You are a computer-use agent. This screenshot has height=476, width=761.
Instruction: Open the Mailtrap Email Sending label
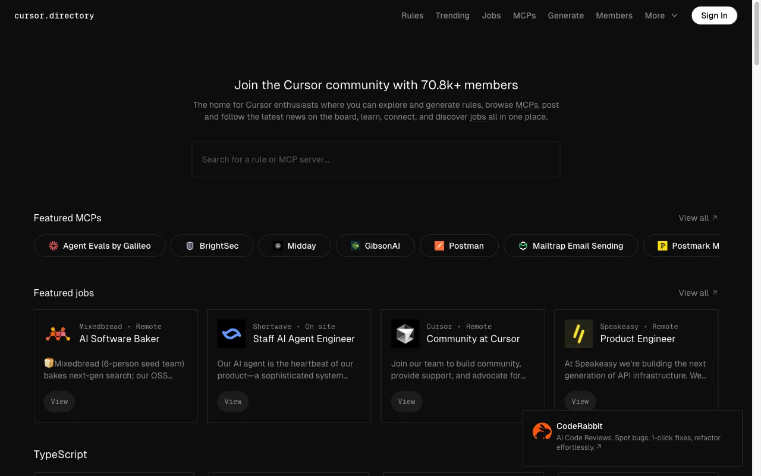pyautogui.click(x=578, y=246)
